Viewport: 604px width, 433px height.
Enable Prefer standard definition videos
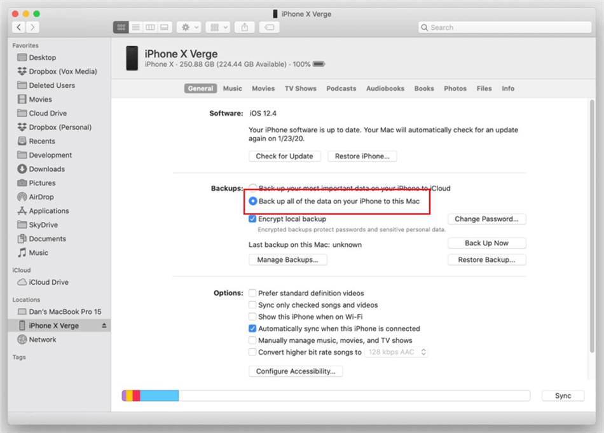coord(252,293)
